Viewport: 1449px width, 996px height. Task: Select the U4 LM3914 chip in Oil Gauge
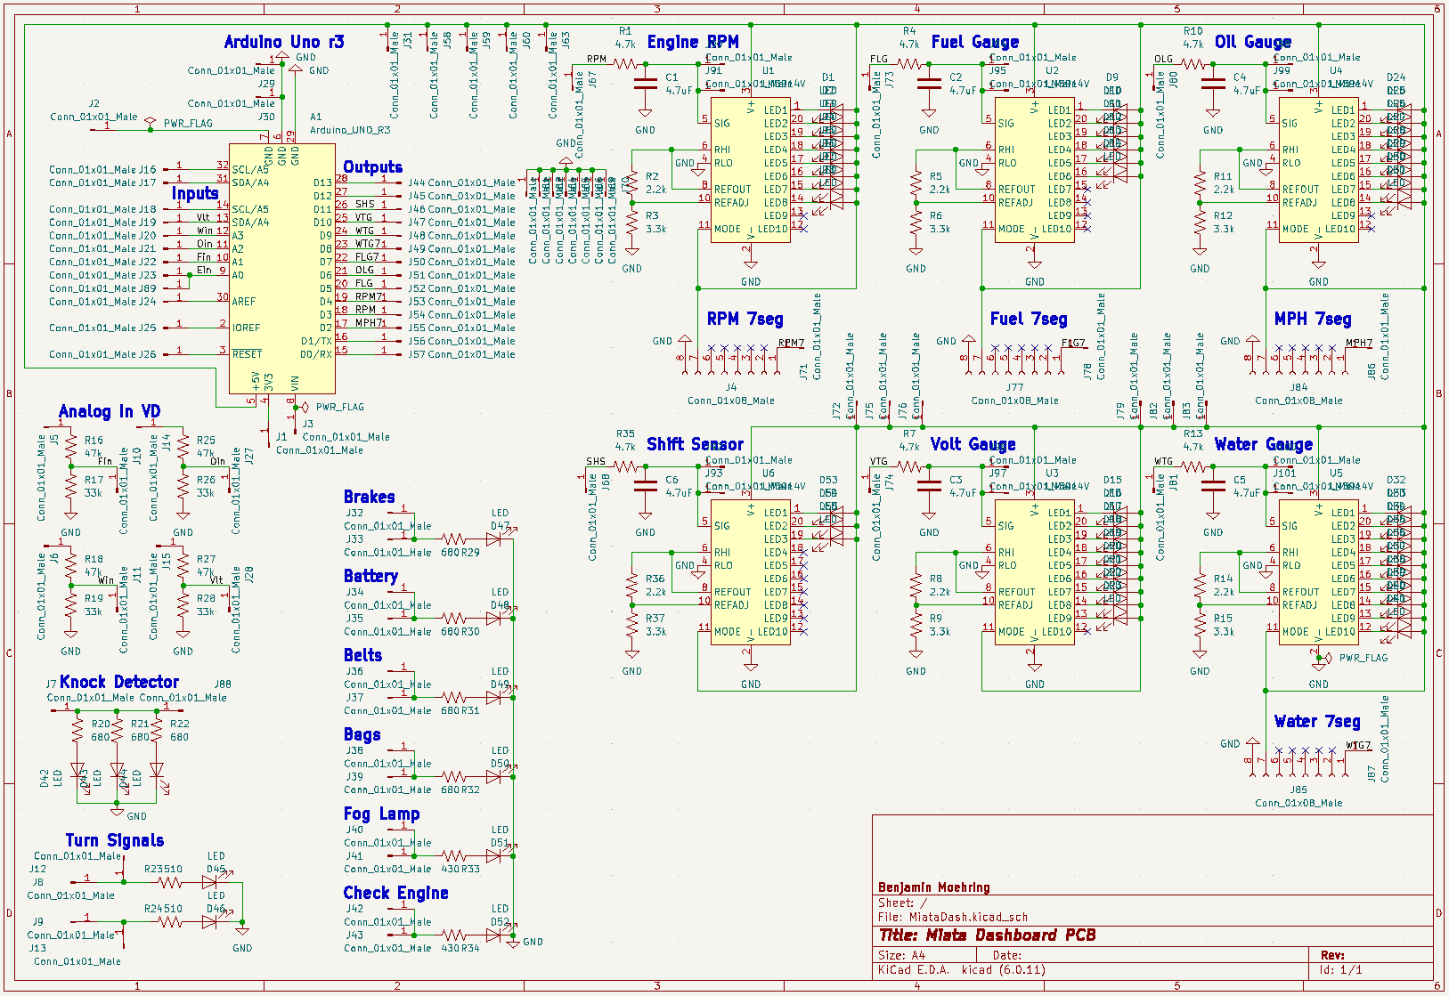click(1318, 169)
